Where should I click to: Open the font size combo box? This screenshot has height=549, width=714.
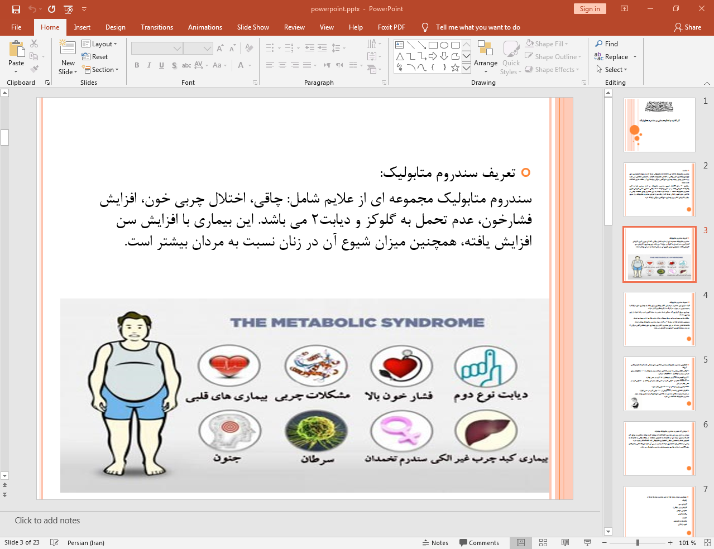coord(198,49)
